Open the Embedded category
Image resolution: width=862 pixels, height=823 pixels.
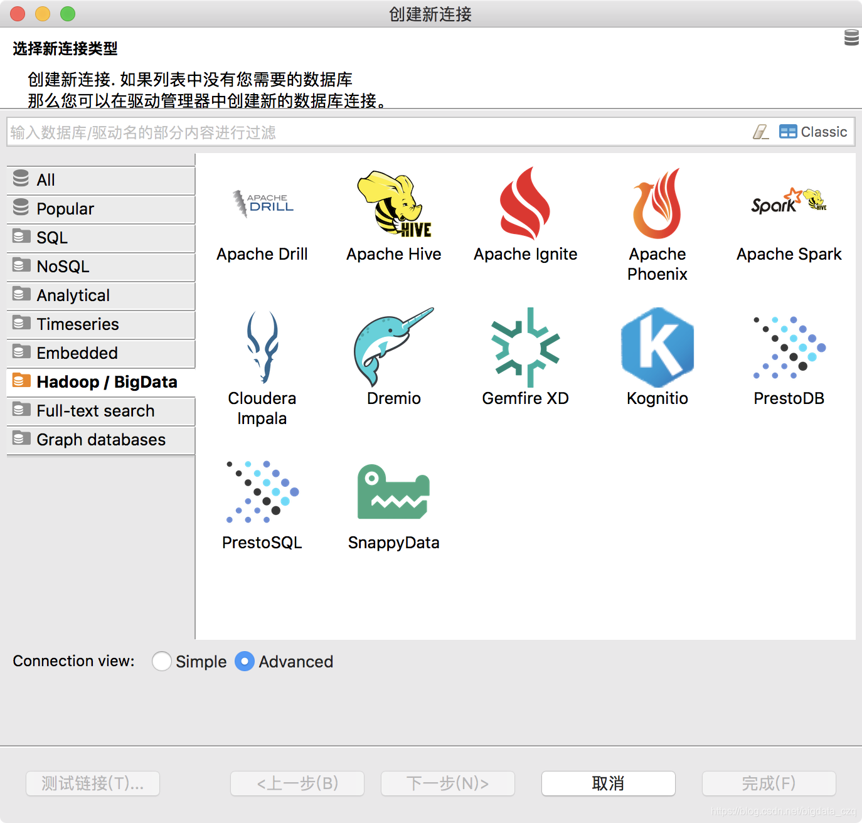tap(101, 353)
